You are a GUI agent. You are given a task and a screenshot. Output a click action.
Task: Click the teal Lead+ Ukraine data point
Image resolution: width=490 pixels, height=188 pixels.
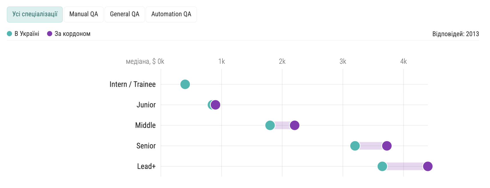coord(382,166)
